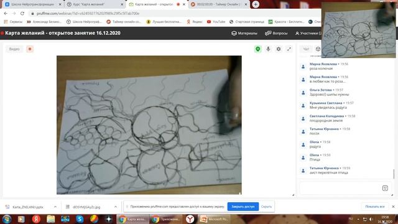Toggle the green webcam indicator
Screen dimensions: 398x224
tap(258, 49)
